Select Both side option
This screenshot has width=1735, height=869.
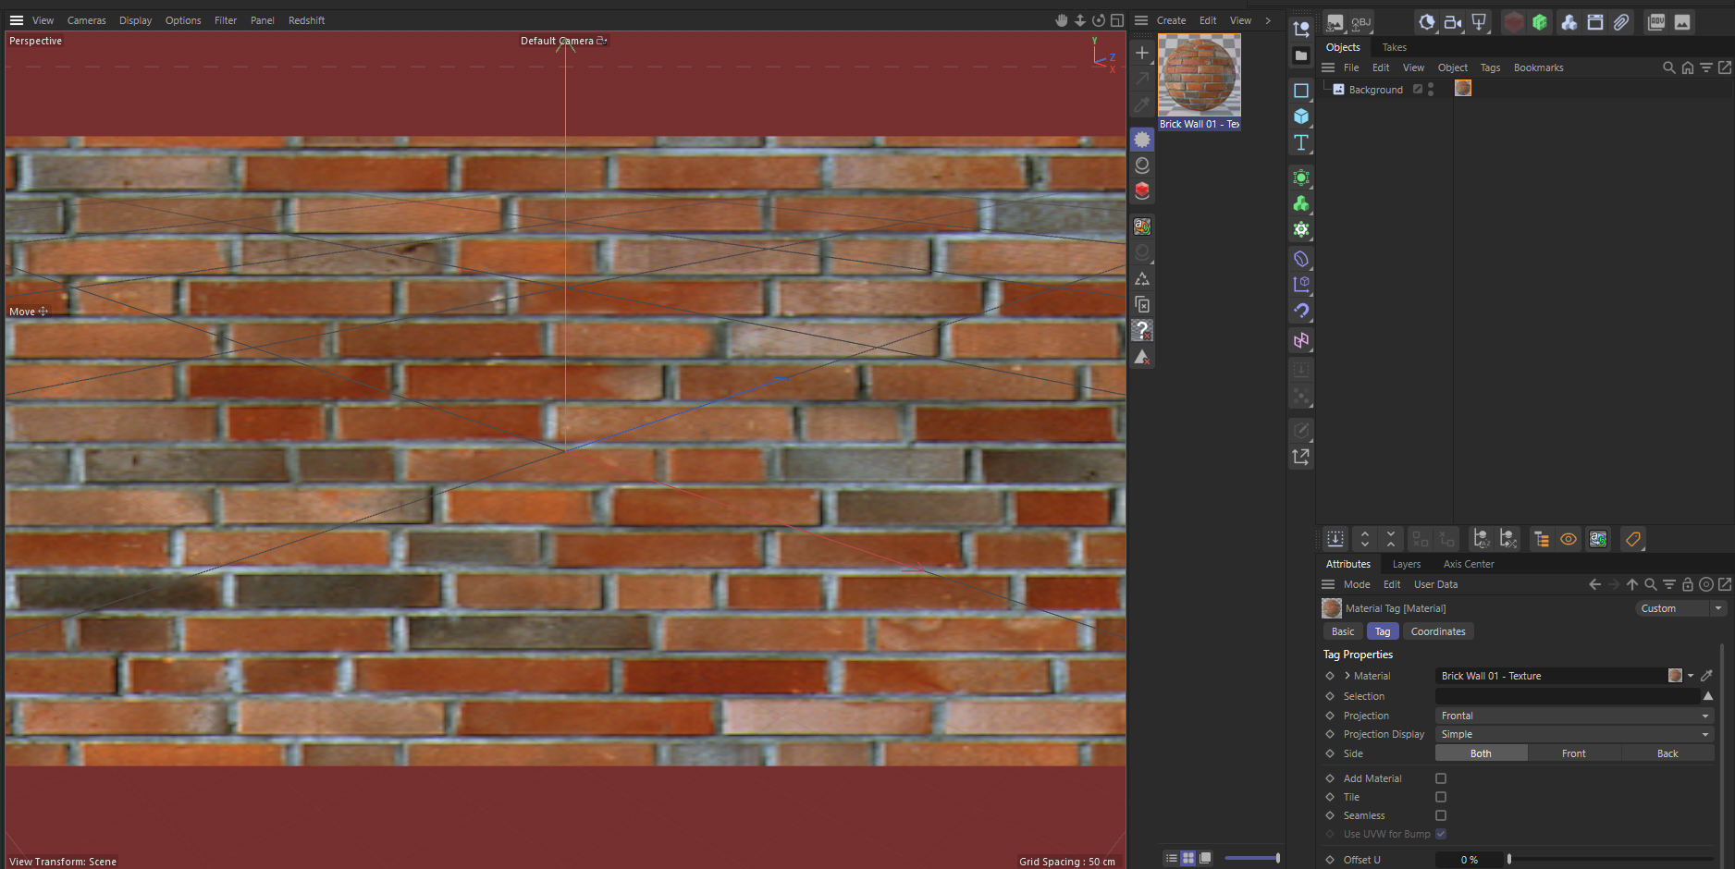[1481, 753]
